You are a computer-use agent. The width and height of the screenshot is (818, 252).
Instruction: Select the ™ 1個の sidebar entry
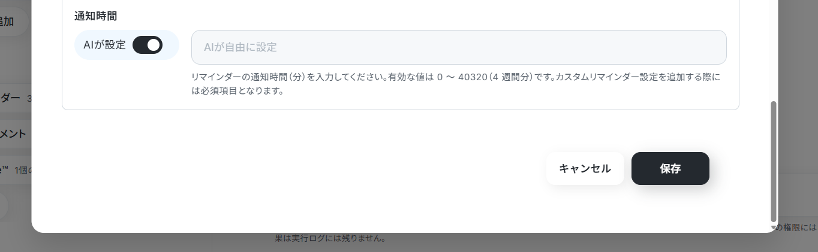pos(16,170)
